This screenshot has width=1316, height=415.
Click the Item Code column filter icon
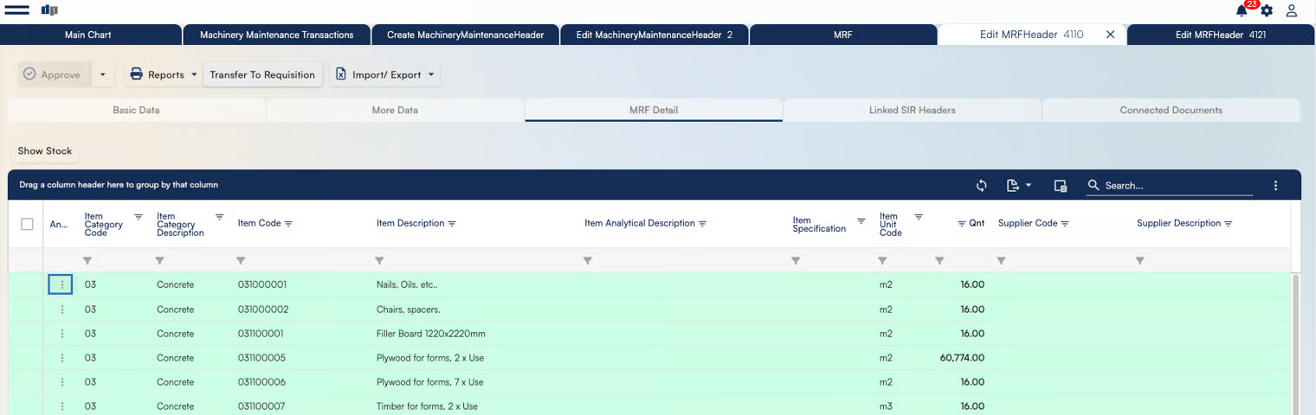[288, 224]
